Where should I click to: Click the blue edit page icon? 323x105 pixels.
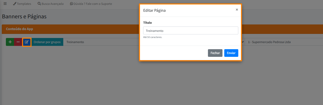click(x=27, y=42)
